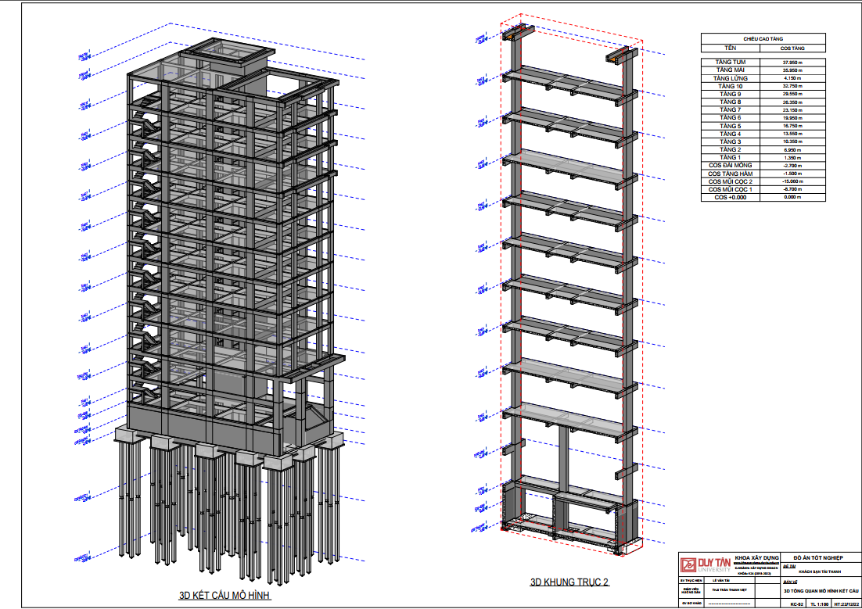Click the TL 1:100 scale cell
Screen dimensions: 862x609
pos(819,604)
